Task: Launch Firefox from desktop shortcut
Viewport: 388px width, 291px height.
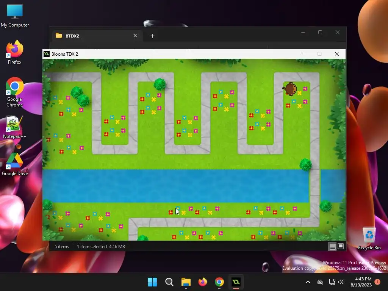Action: pyautogui.click(x=15, y=52)
